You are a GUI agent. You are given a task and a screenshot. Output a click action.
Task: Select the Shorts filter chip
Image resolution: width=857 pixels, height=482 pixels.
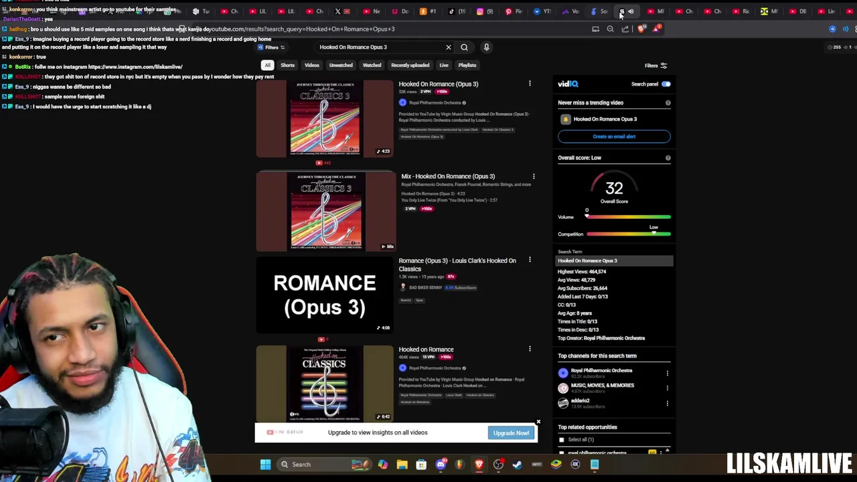point(287,65)
